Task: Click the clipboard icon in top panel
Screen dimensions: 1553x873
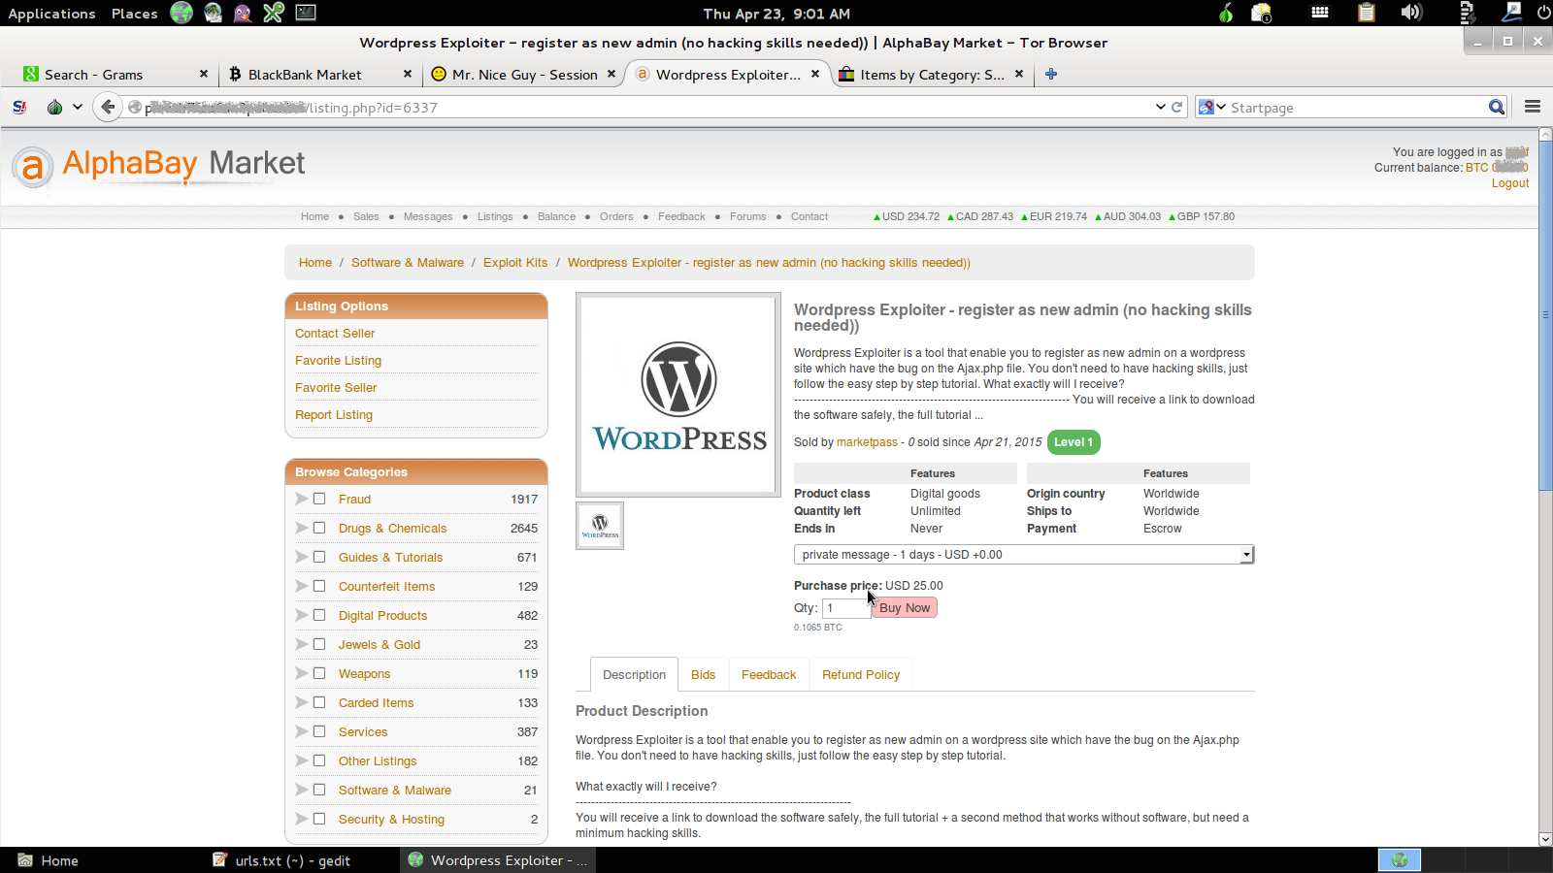Action: click(x=1366, y=13)
